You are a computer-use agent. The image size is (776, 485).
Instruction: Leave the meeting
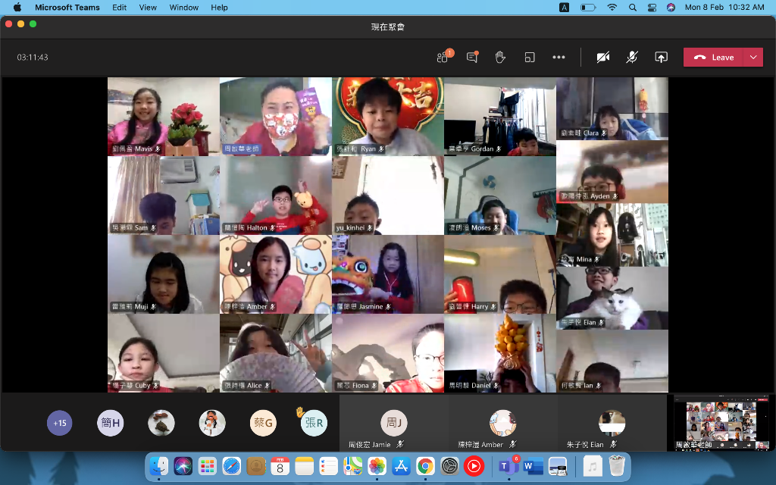(714, 58)
